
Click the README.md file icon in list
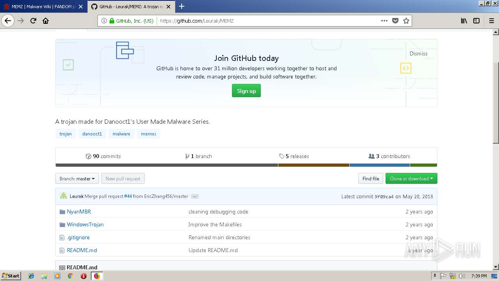point(62,250)
